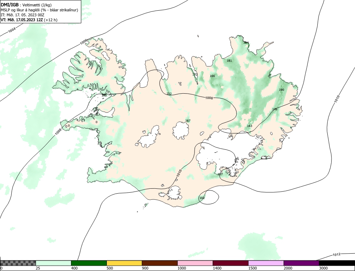Image resolution: width=355 pixels, height=271 pixels.
Task: Click the legend label "500"
Action: pyautogui.click(x=110, y=268)
